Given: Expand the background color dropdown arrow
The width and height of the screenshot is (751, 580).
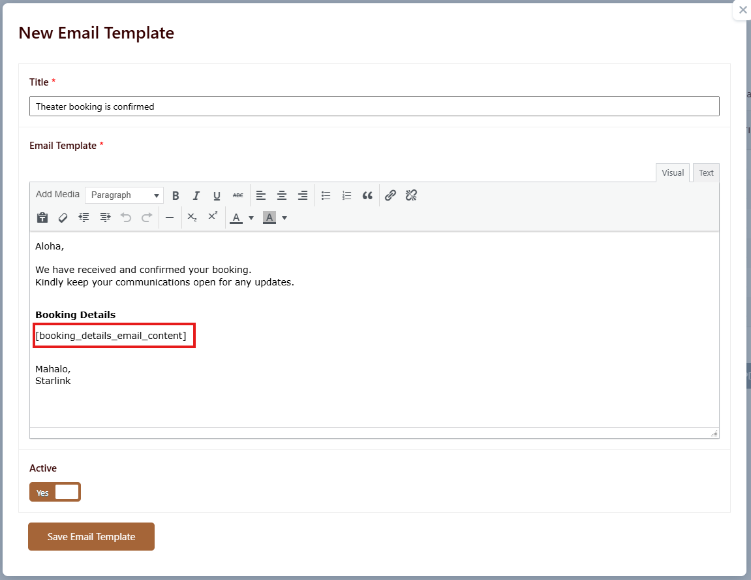Looking at the screenshot, I should click(x=284, y=218).
